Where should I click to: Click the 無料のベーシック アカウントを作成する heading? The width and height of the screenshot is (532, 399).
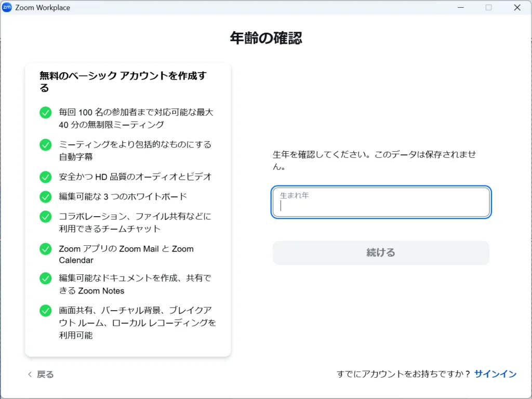[x=123, y=82]
